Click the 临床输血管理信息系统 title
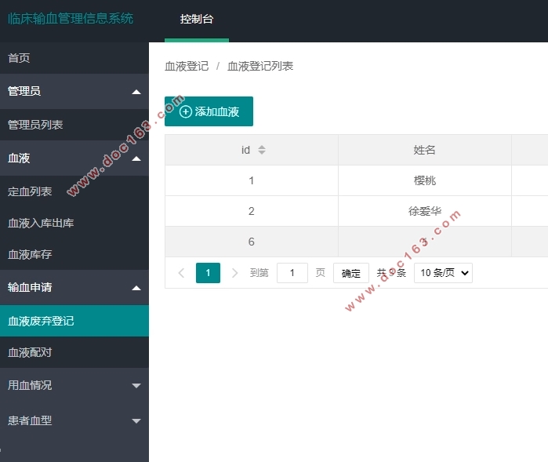 pos(71,19)
